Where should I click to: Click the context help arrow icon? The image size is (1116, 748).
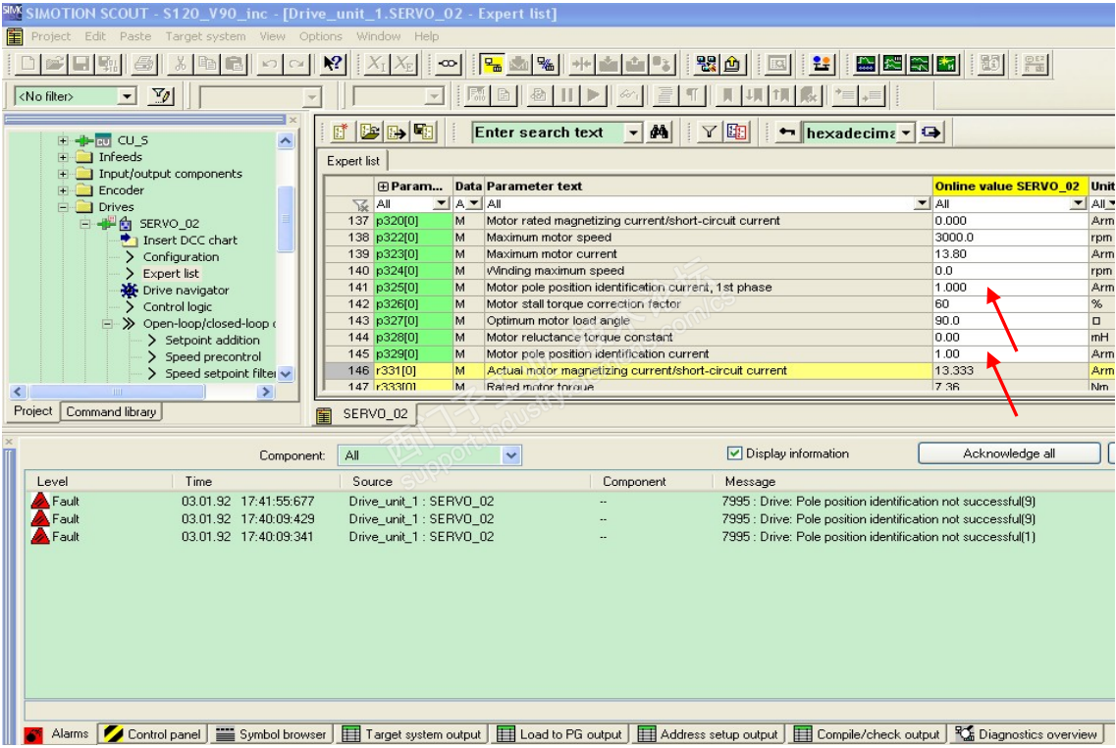333,65
